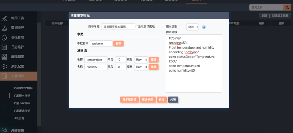Enable the 显示测试面板 checkbox
Viewport: 293px width, 133px height.
point(137,27)
